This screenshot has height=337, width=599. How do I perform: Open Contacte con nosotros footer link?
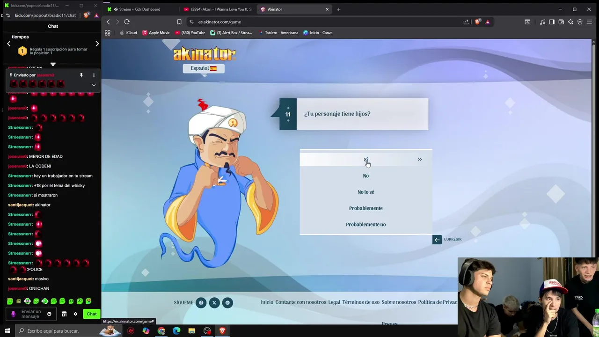[x=301, y=302]
